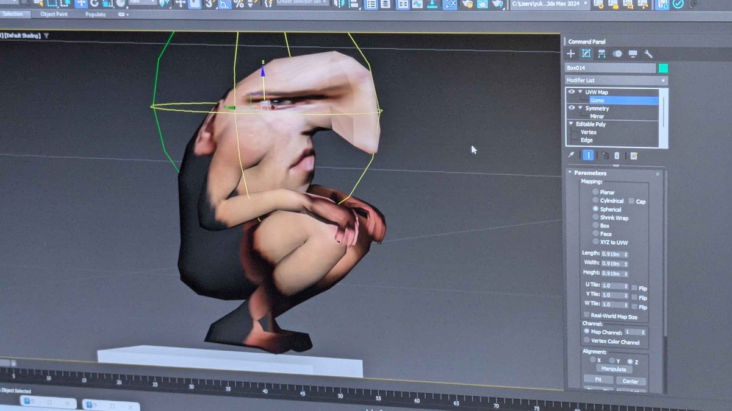The image size is (732, 411).
Task: Open Configure Modifier Sets icon
Action: (634, 156)
